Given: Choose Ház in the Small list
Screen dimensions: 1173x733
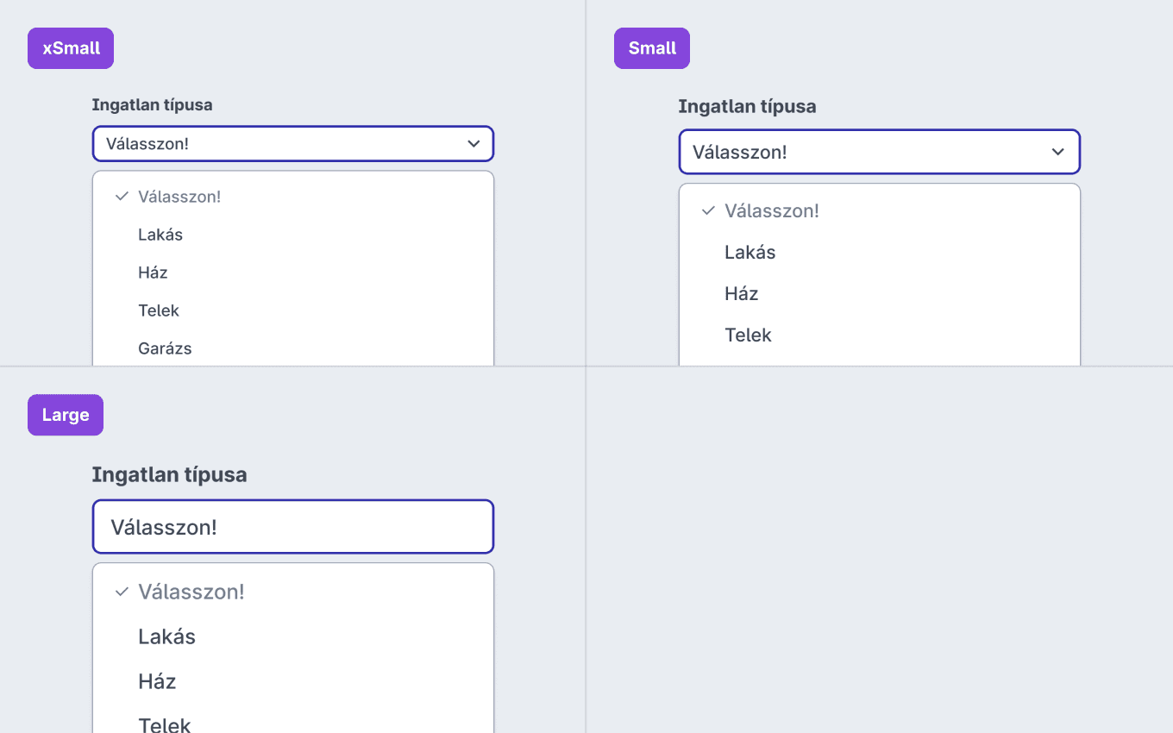Looking at the screenshot, I should tap(880, 293).
